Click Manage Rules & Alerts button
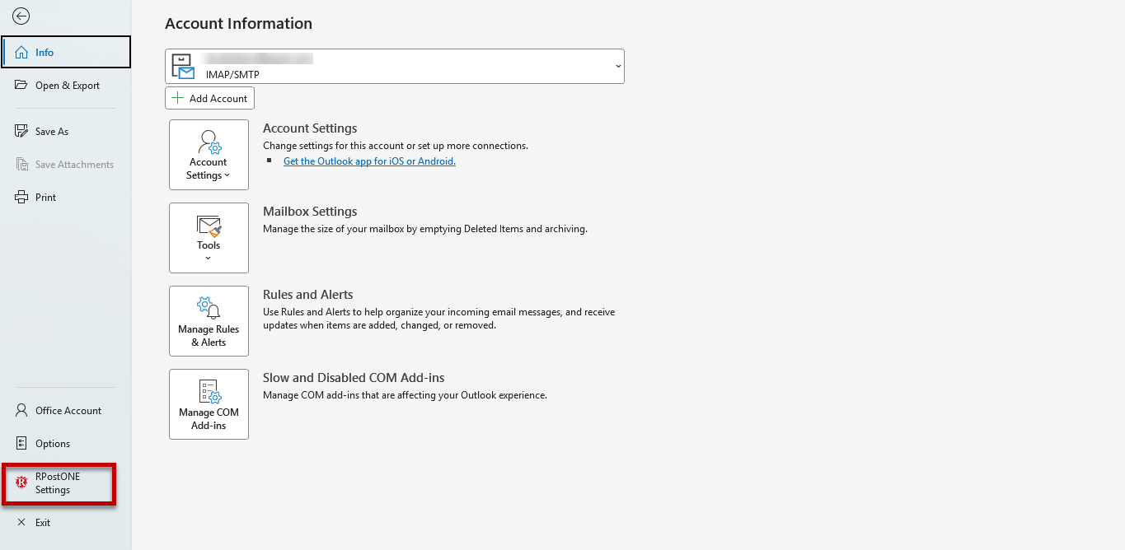This screenshot has height=550, width=1125. tap(209, 321)
